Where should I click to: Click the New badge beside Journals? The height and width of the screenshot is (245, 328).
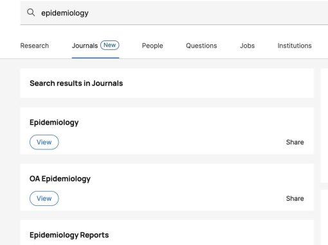coord(110,45)
